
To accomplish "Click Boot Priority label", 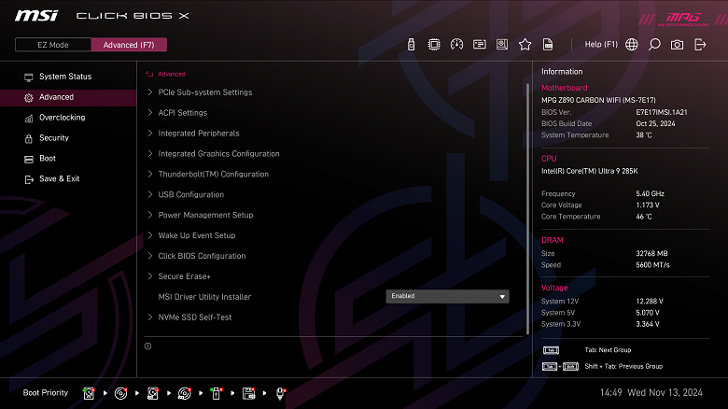I will coord(46,393).
